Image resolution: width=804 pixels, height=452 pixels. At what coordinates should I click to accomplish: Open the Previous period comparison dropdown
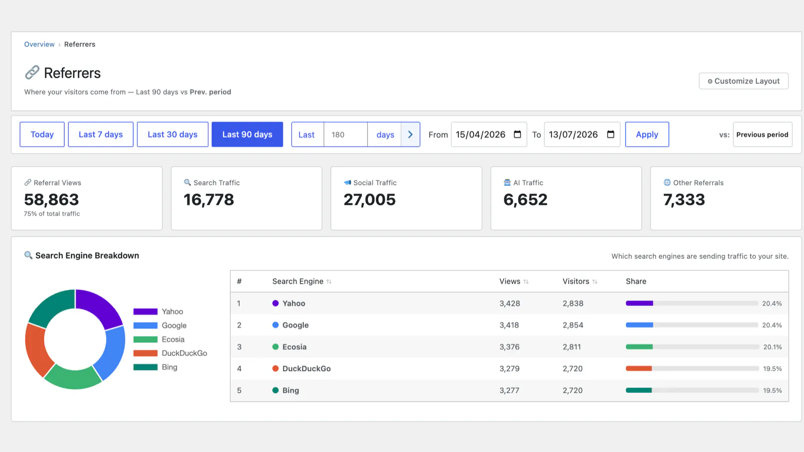(762, 135)
